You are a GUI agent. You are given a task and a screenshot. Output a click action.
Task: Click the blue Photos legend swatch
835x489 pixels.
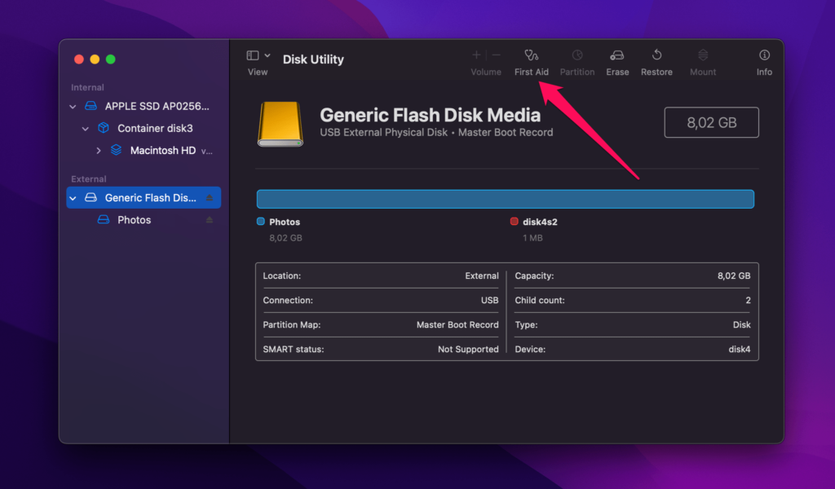[x=260, y=222]
